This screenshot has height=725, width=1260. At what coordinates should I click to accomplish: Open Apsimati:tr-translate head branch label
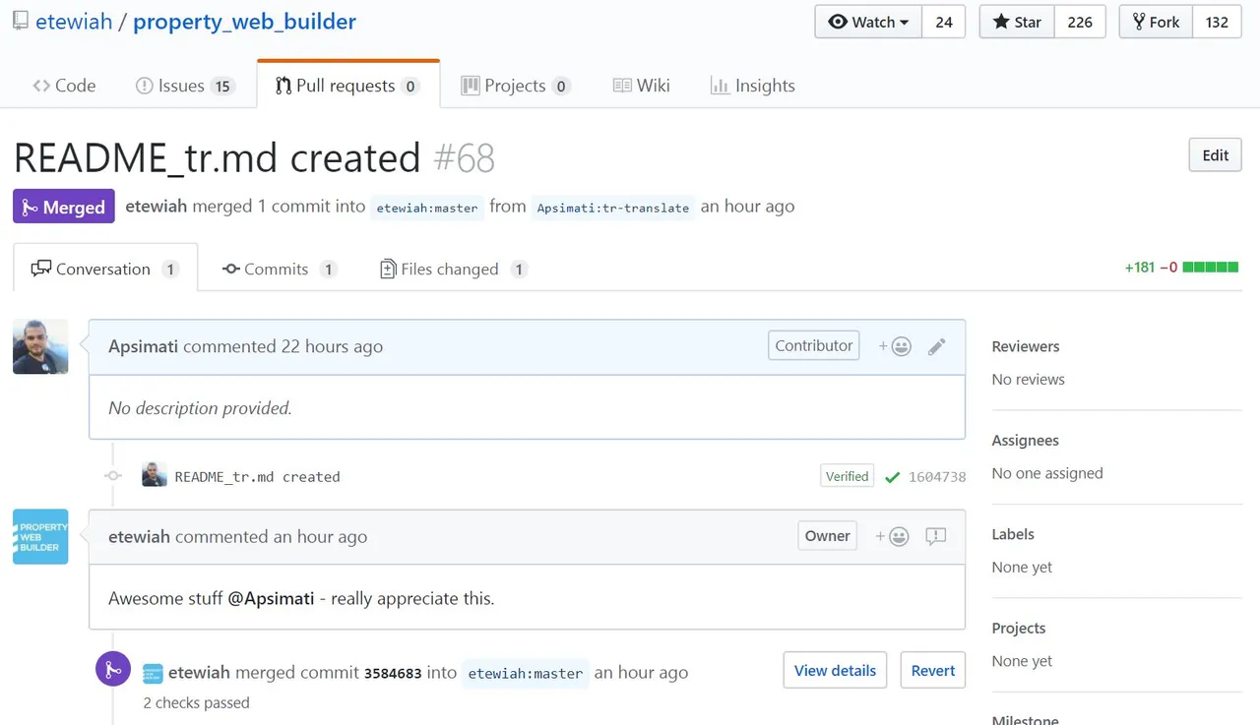pos(612,208)
